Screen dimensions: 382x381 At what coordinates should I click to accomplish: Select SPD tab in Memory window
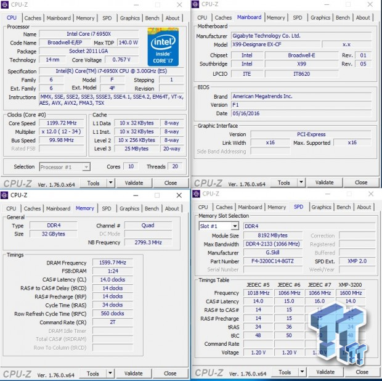(x=107, y=208)
